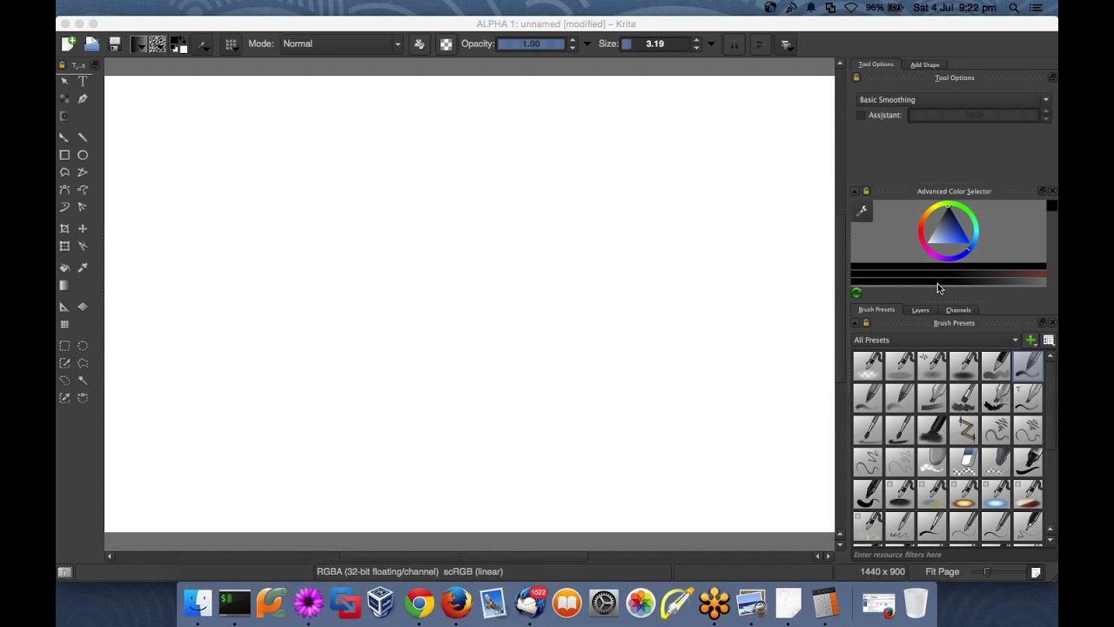
Task: Enable the Assistant checkbox
Action: [x=861, y=115]
